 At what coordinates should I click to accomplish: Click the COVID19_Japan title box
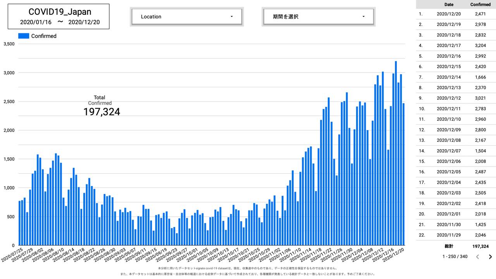[59, 17]
